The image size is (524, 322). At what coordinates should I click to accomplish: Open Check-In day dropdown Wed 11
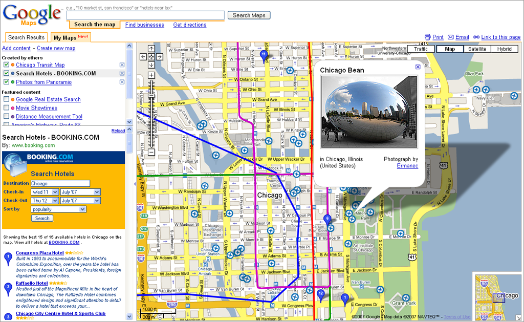pos(45,192)
